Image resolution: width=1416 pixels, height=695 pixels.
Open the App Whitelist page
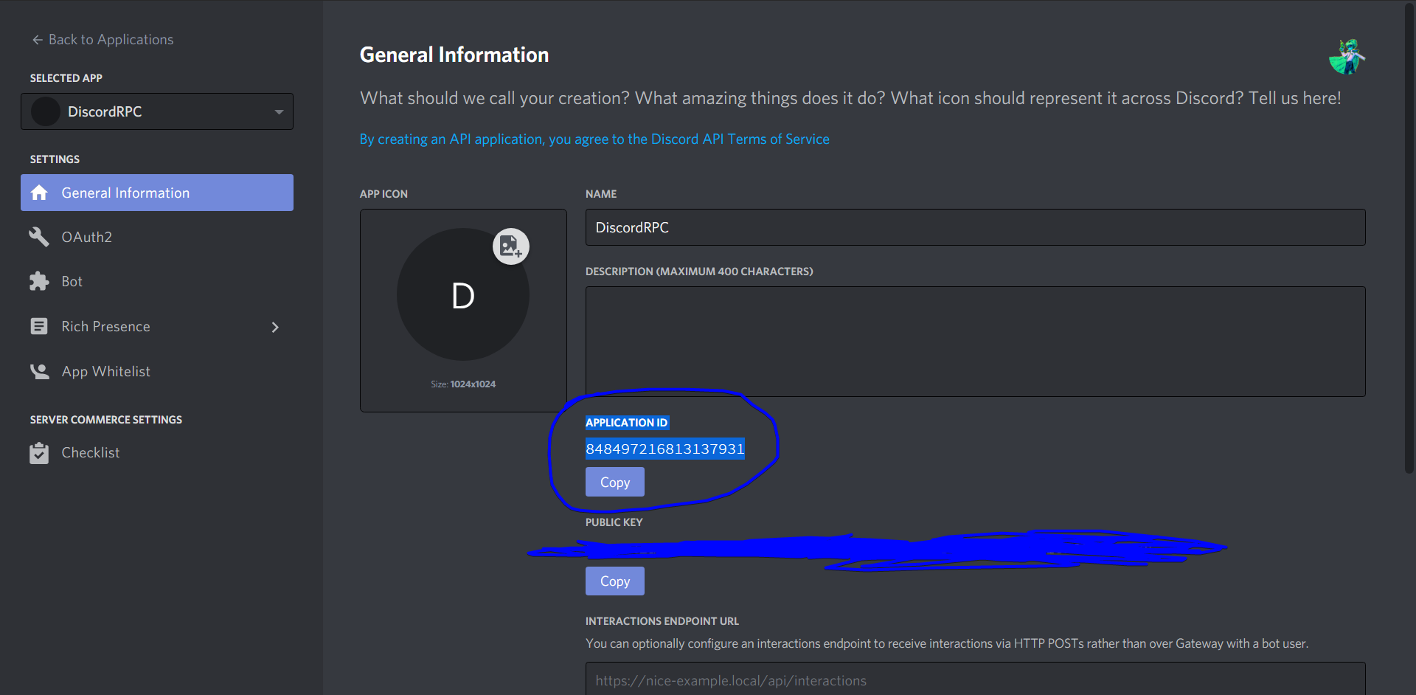(105, 371)
